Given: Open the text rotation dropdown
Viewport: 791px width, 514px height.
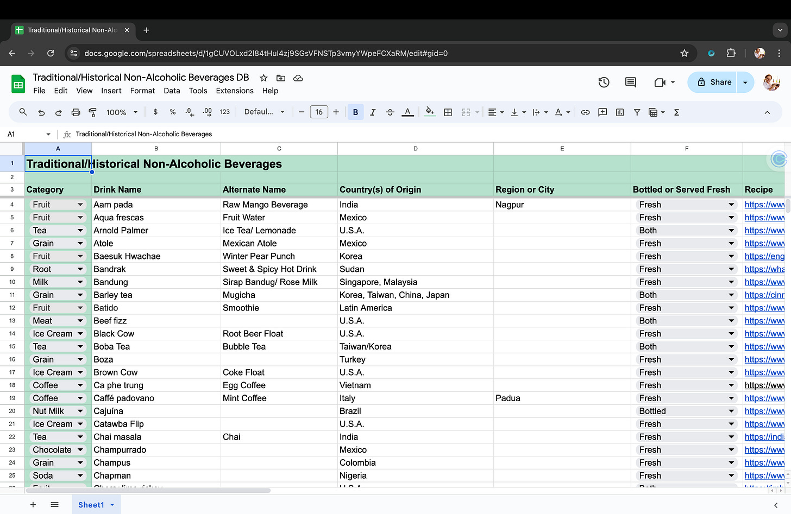Looking at the screenshot, I should pos(562,112).
